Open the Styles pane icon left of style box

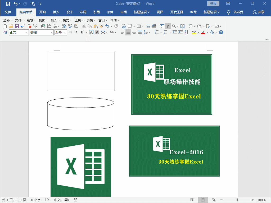(5, 32)
